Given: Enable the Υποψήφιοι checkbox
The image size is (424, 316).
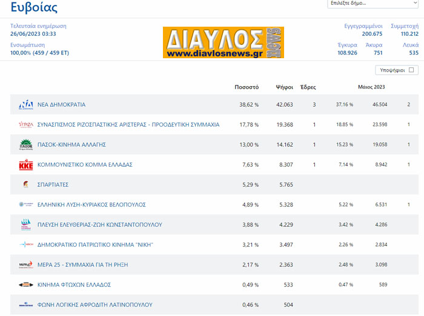Looking at the screenshot, I should tap(412, 70).
